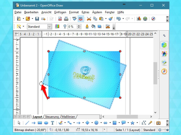The height and width of the screenshot is (135, 181).
Task: Switch to the Steuerung layer tab
Action: pos(52,117)
